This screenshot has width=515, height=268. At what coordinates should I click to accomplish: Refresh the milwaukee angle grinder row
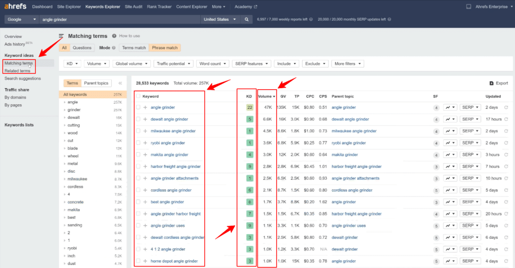(506, 131)
